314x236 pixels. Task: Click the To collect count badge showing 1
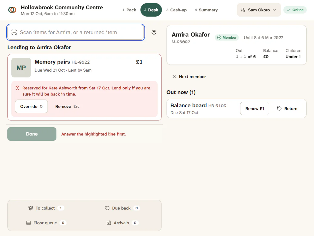[x=61, y=208]
